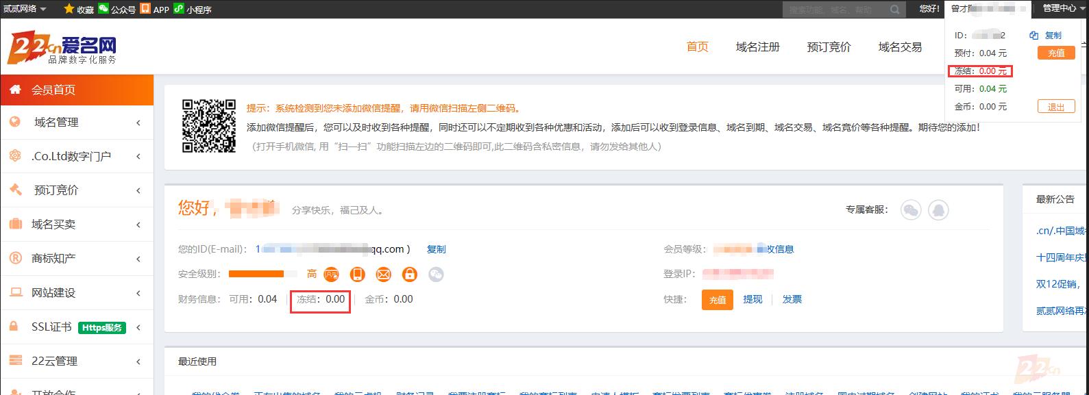Select 会员首页 in the sidebar
The image size is (1089, 395).
tap(77, 90)
